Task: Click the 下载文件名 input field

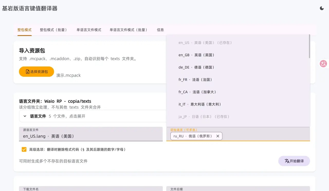Action: click(91, 189)
